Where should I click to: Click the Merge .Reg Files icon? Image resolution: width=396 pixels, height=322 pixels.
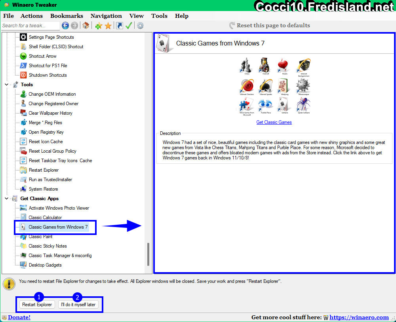point(23,123)
